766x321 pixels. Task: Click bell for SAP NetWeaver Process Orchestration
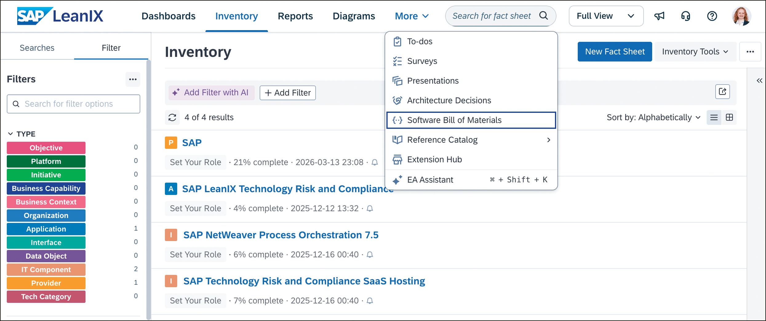click(x=370, y=255)
